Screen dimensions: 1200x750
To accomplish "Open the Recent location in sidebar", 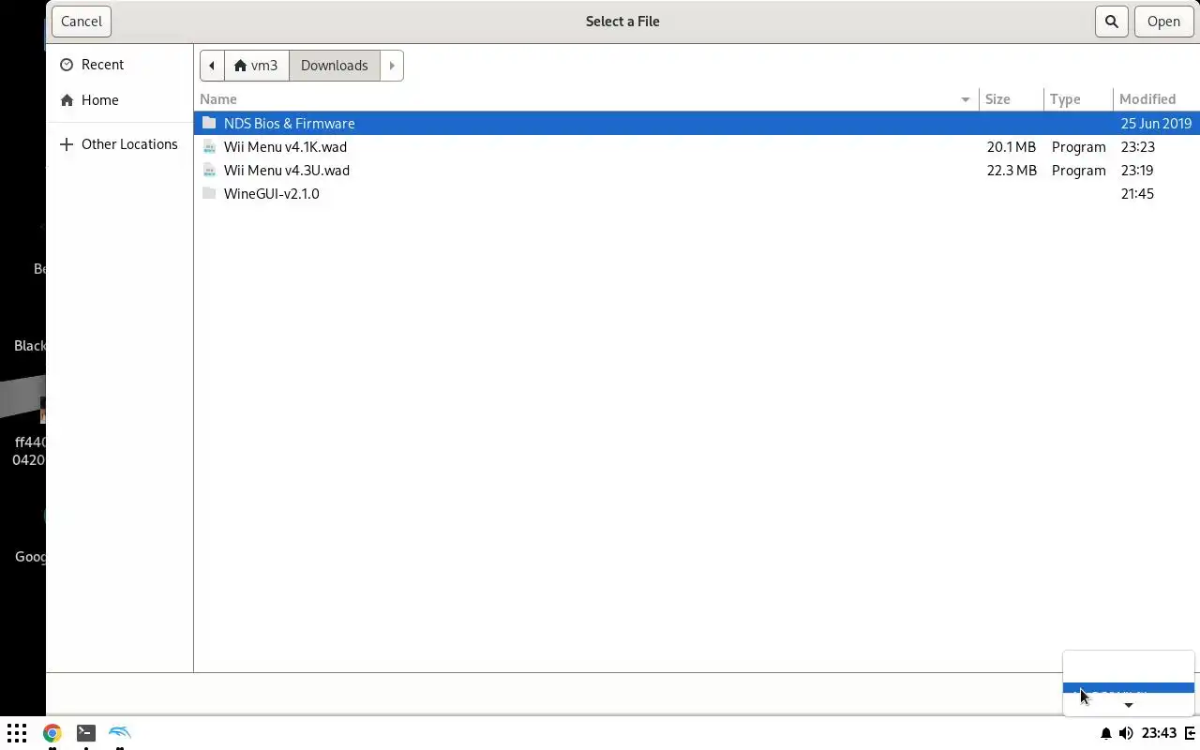I will pyautogui.click(x=119, y=65).
